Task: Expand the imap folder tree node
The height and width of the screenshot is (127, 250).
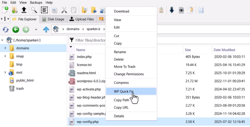Action: [5, 56]
